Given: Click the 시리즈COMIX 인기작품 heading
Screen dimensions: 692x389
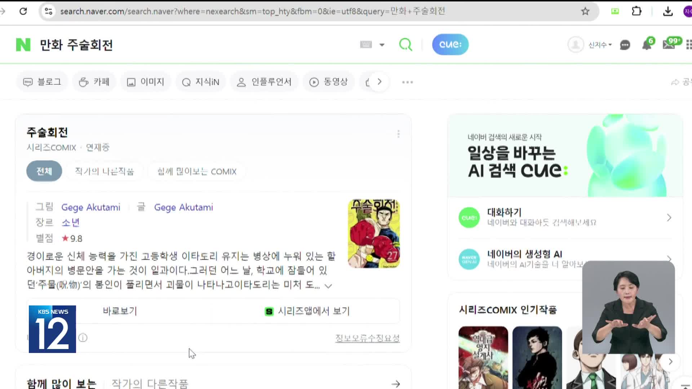Looking at the screenshot, I should (508, 310).
